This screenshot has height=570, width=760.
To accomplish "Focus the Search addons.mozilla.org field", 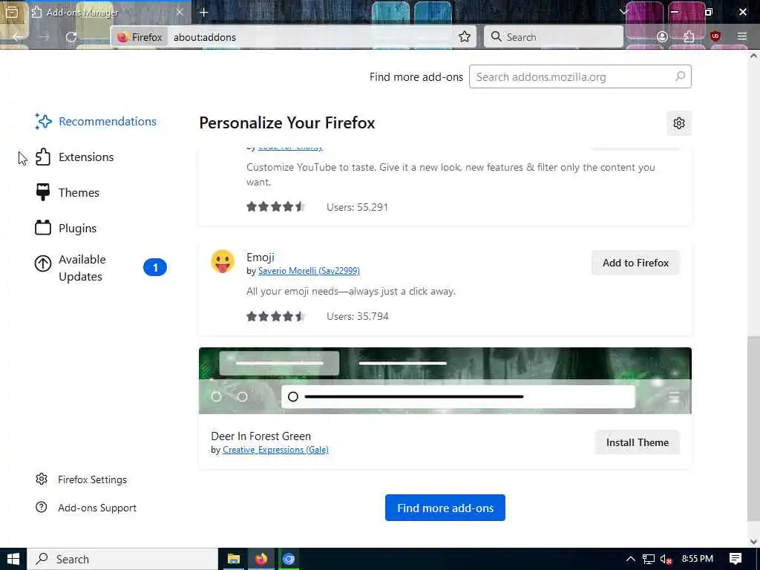I will pos(580,76).
